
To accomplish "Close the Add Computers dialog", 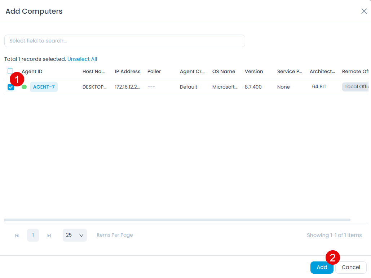I will point(364,11).
